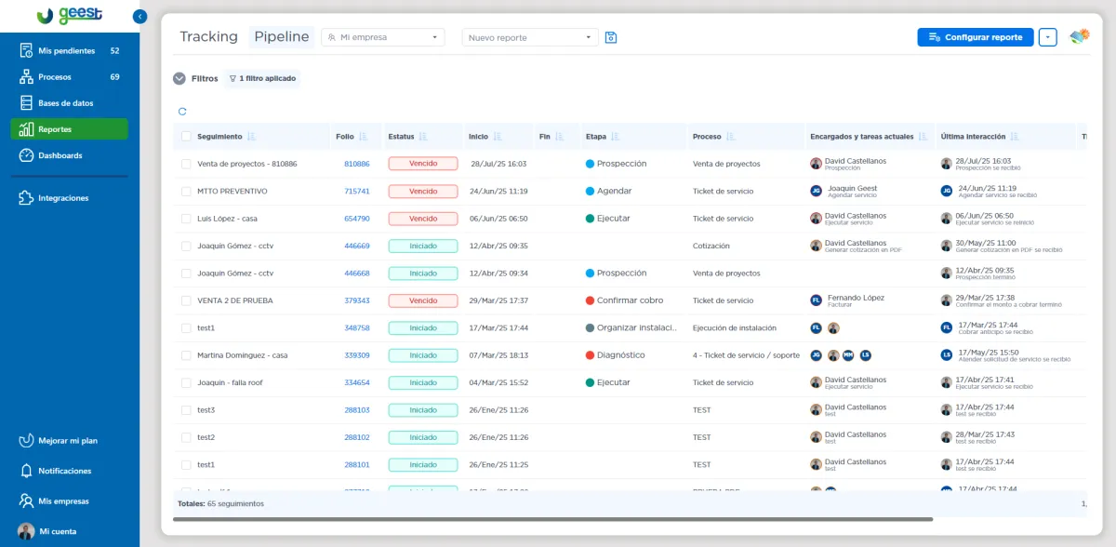Open the Dashboards gauge icon in sidebar
The image size is (1116, 547).
pos(26,155)
